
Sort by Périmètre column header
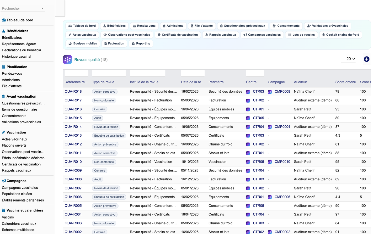point(216,82)
